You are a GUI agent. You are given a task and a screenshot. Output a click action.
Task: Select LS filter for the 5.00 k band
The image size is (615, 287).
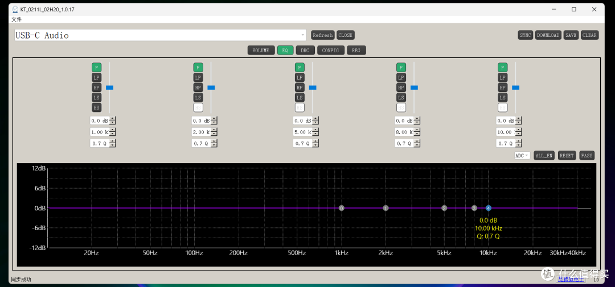point(300,98)
